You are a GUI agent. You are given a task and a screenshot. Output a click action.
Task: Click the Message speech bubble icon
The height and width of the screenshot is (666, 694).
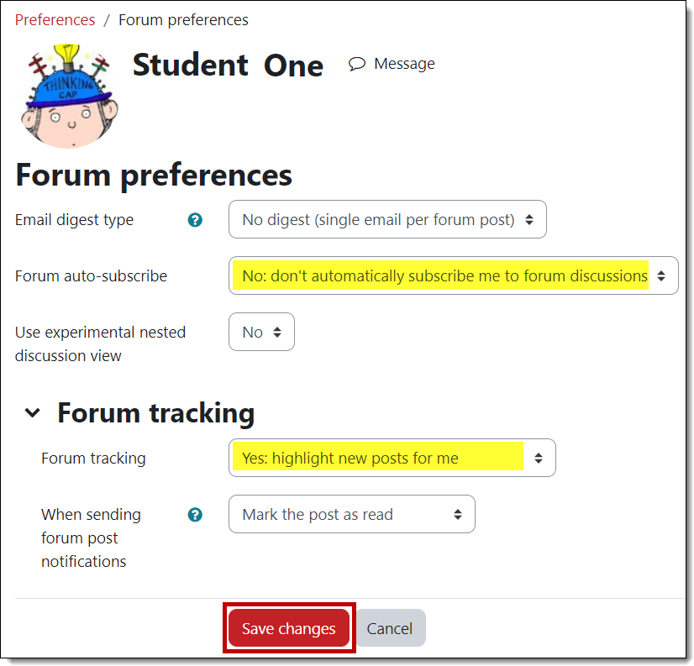(x=356, y=63)
